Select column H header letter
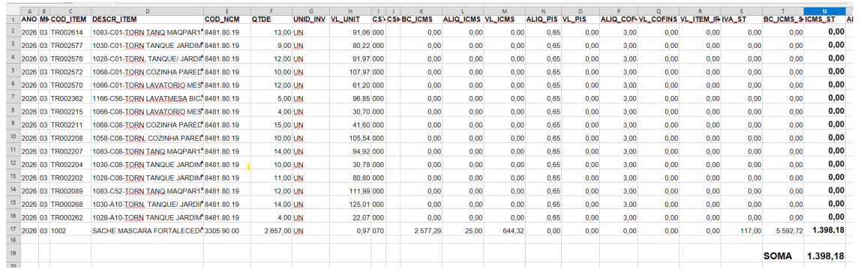The width and height of the screenshot is (861, 272). point(350,11)
